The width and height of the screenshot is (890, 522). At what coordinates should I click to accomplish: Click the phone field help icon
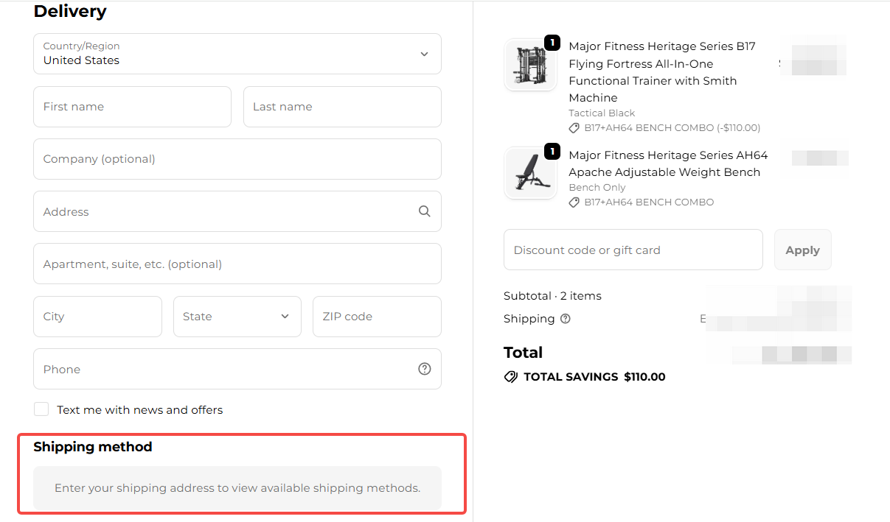coord(424,369)
